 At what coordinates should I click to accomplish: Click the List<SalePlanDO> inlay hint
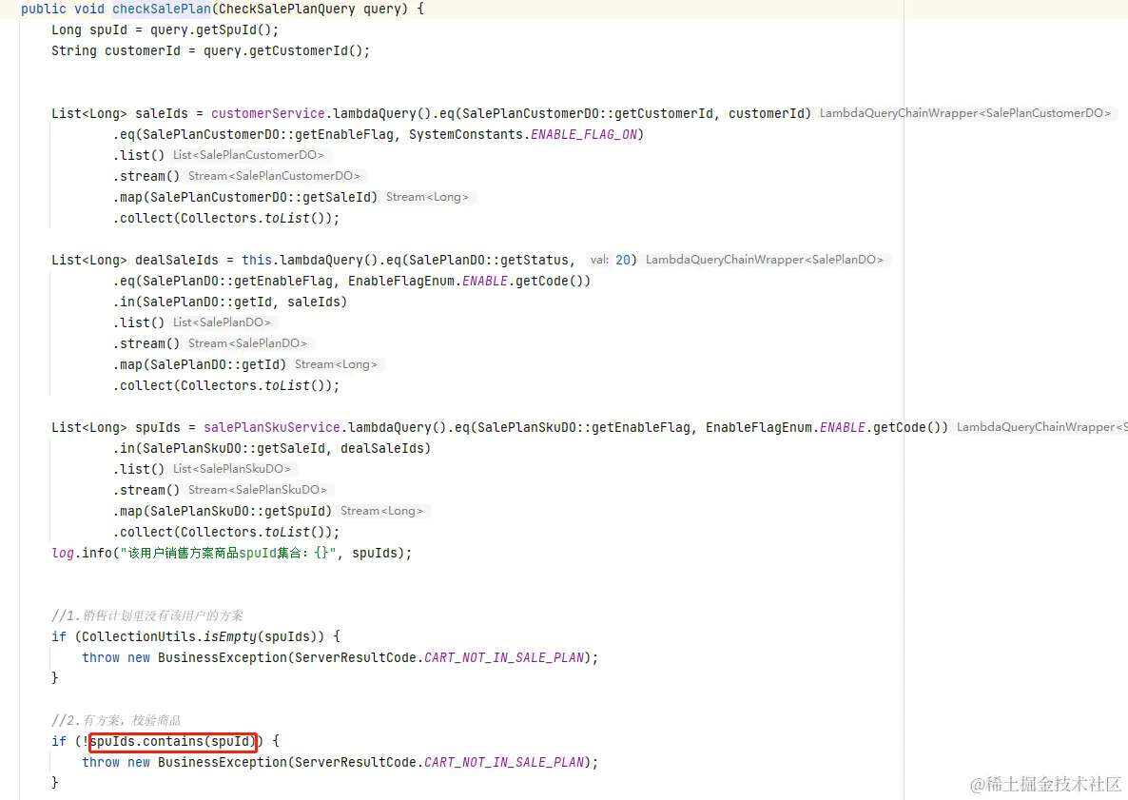[222, 322]
